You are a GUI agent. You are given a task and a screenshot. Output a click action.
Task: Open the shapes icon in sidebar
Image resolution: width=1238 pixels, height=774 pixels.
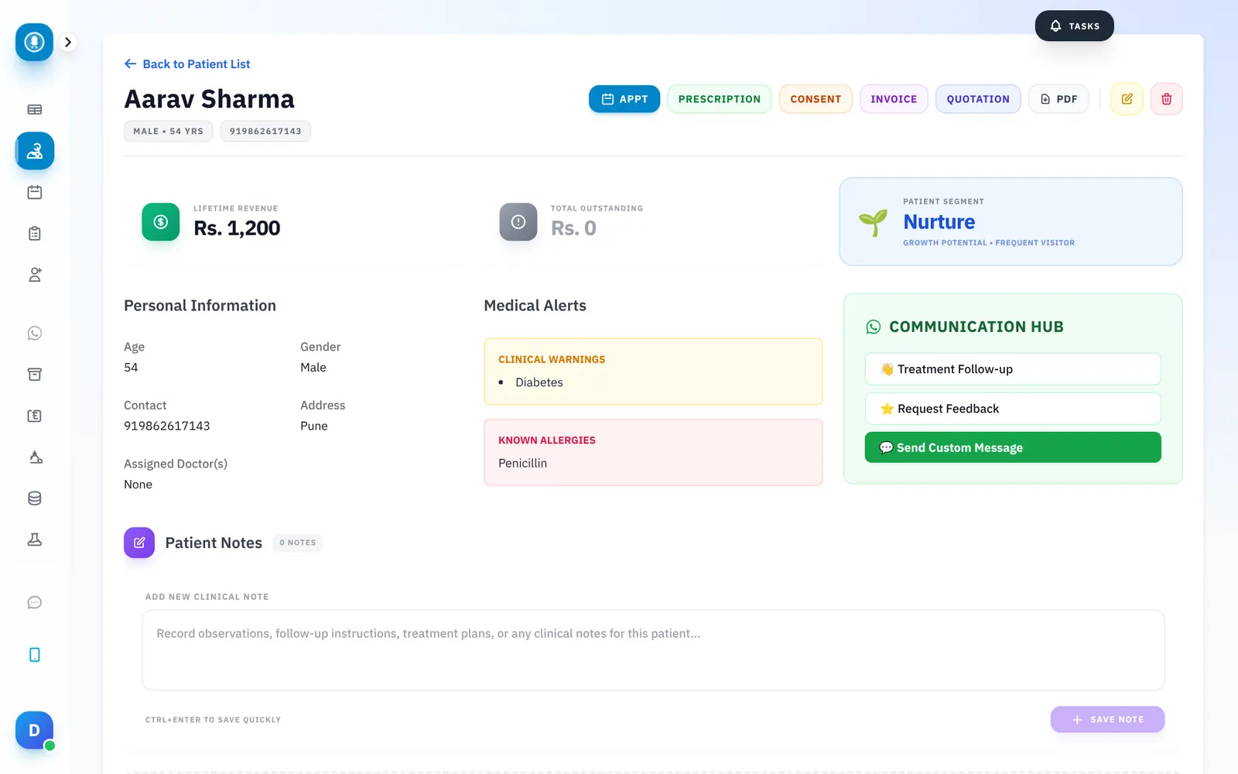pyautogui.click(x=35, y=457)
